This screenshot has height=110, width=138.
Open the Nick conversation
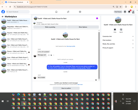15,71
